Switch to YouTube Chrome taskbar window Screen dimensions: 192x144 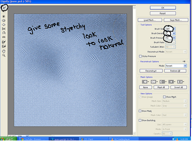pyautogui.click(x=33, y=139)
